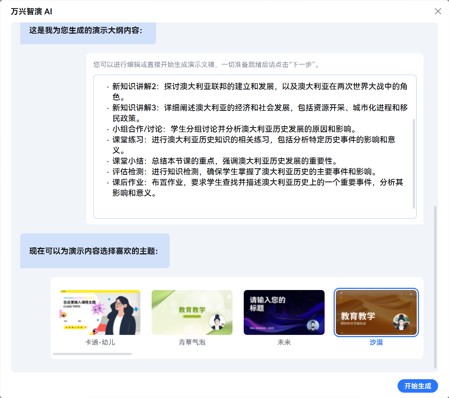This screenshot has width=449, height=398.
Task: Place cursor in 新知识讲解3 outline line
Action: 260,113
